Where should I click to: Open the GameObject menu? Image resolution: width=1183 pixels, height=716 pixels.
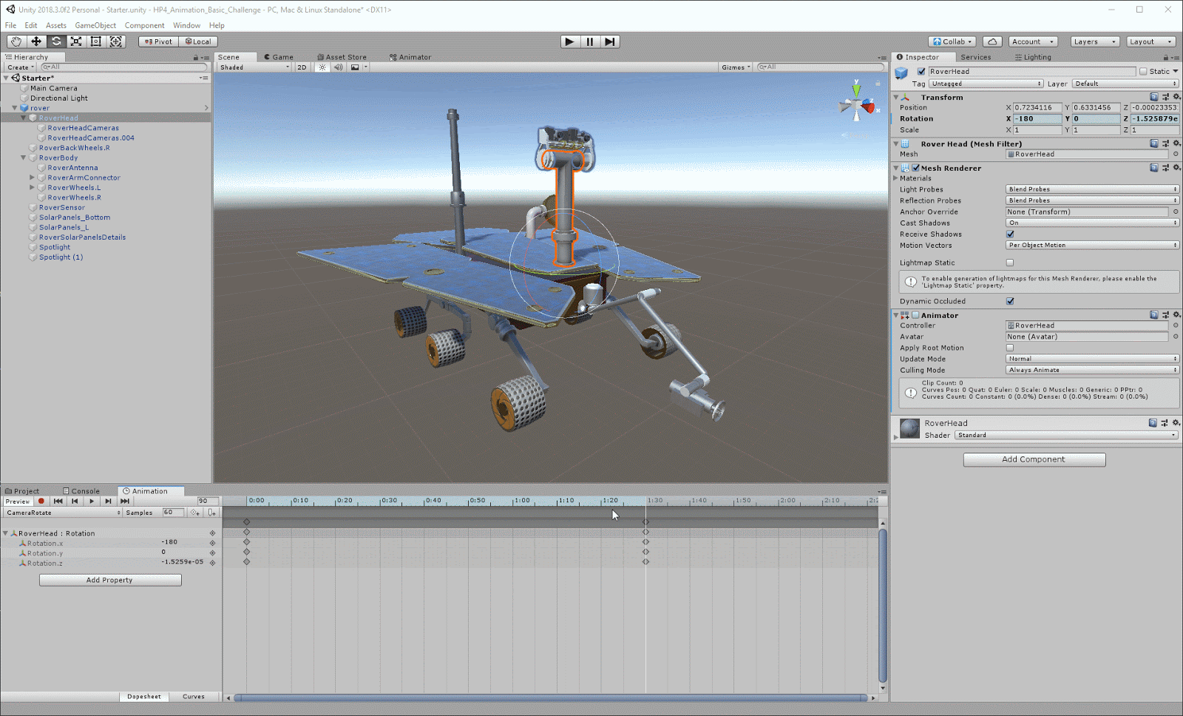tap(95, 25)
